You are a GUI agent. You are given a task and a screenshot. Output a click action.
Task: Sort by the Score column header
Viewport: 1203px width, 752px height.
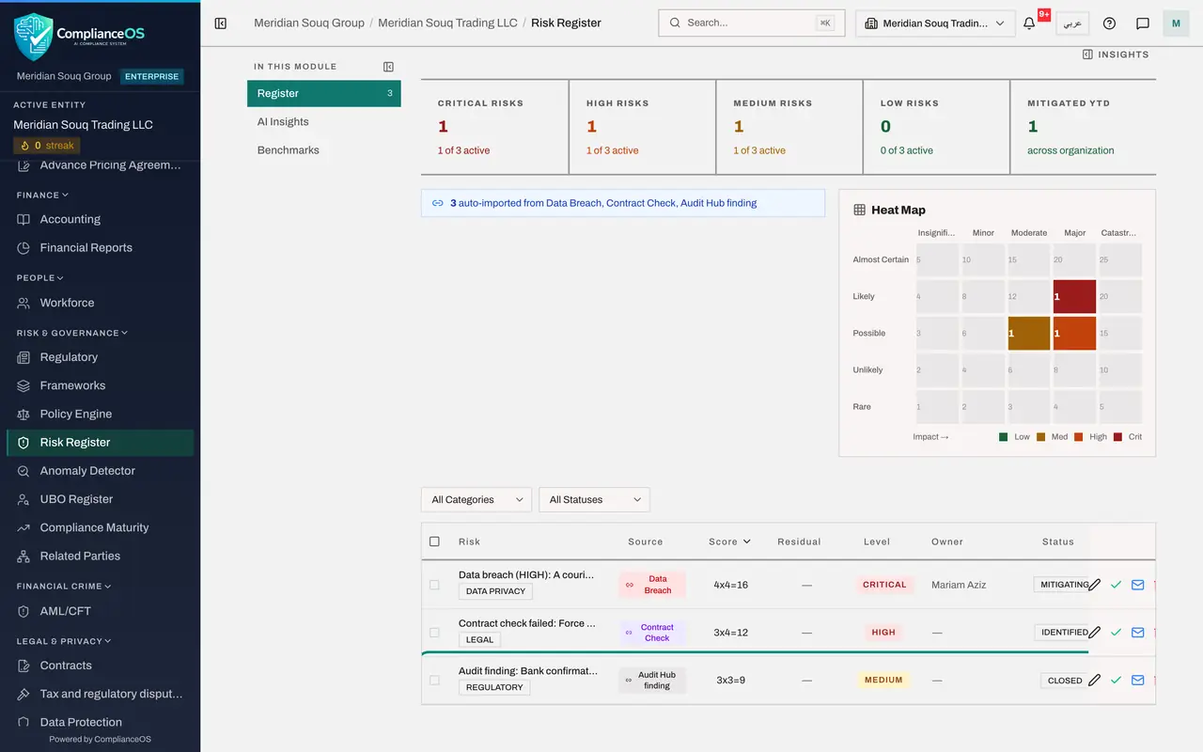tap(729, 541)
